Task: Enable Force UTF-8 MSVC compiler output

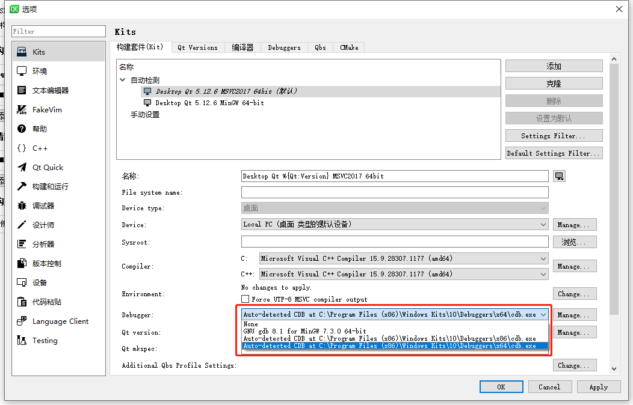Action: click(x=244, y=299)
